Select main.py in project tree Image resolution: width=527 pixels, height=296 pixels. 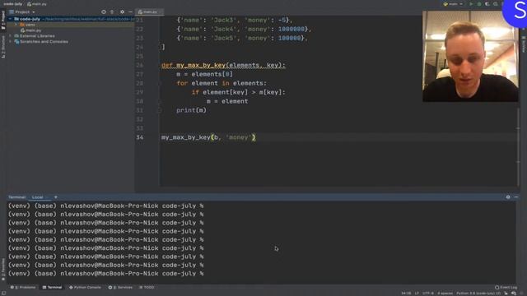click(x=31, y=30)
